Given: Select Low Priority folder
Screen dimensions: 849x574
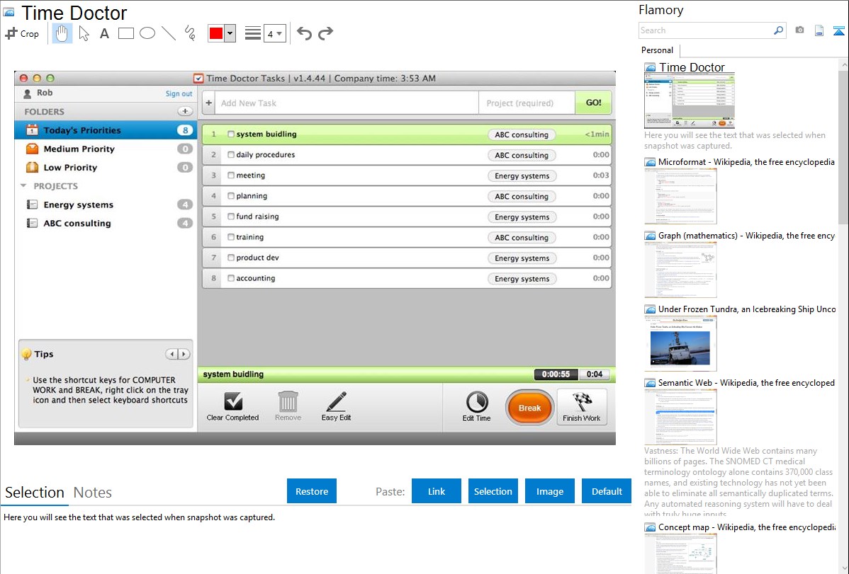Looking at the screenshot, I should click(106, 167).
